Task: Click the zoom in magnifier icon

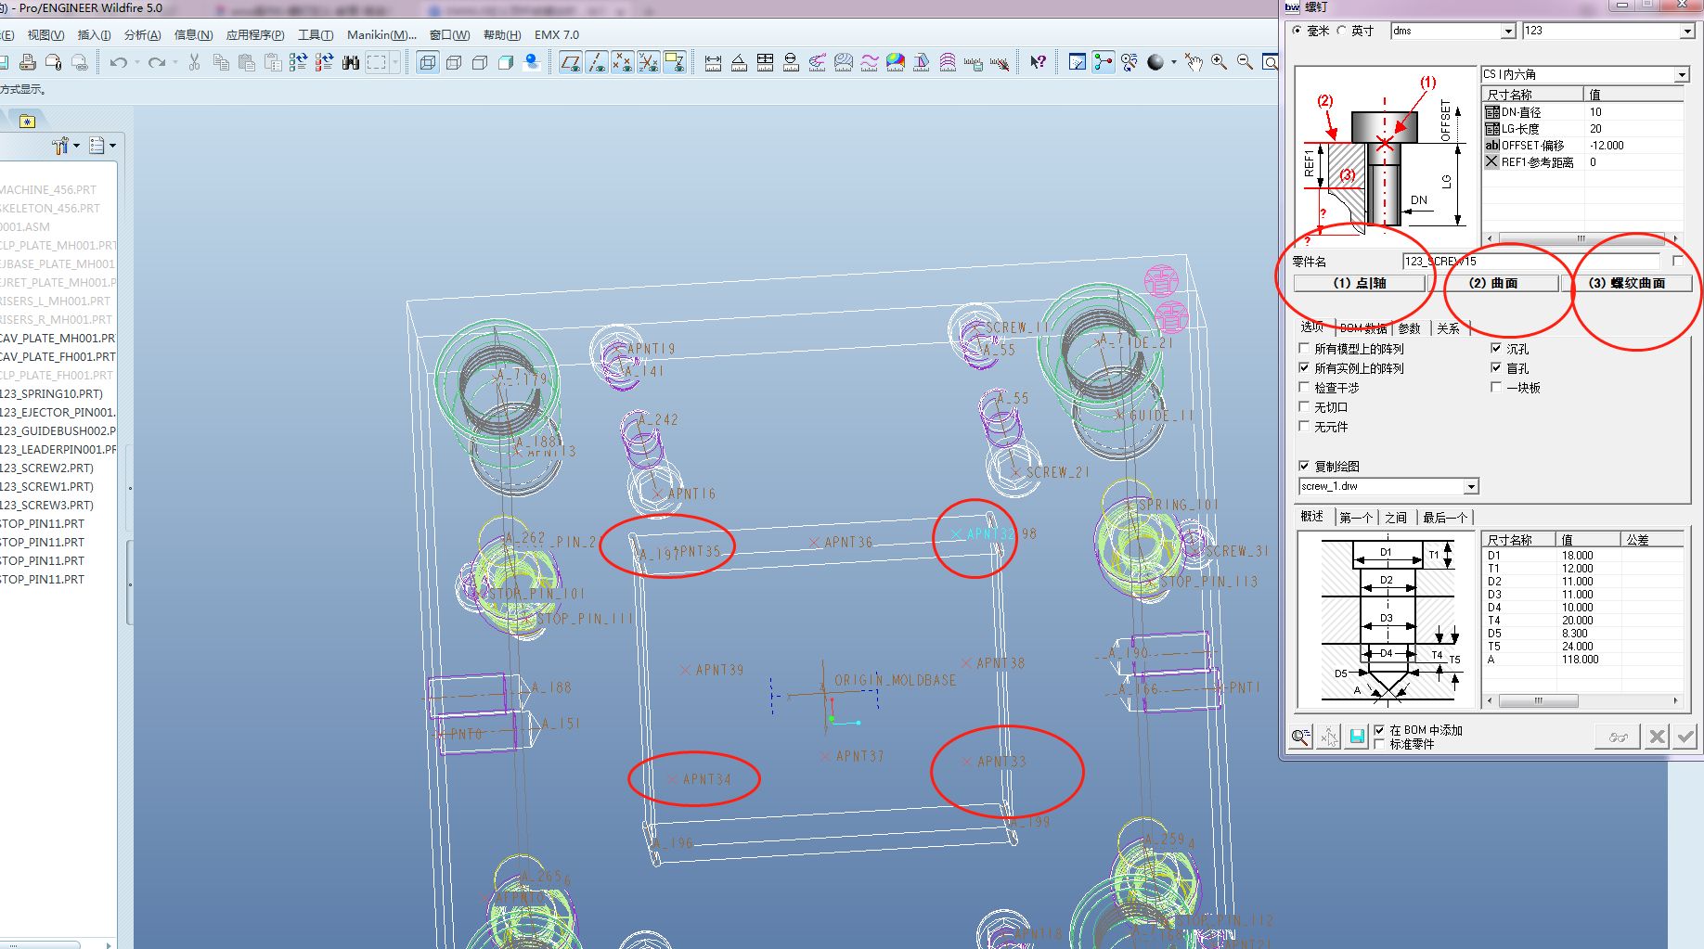Action: pyautogui.click(x=1219, y=62)
